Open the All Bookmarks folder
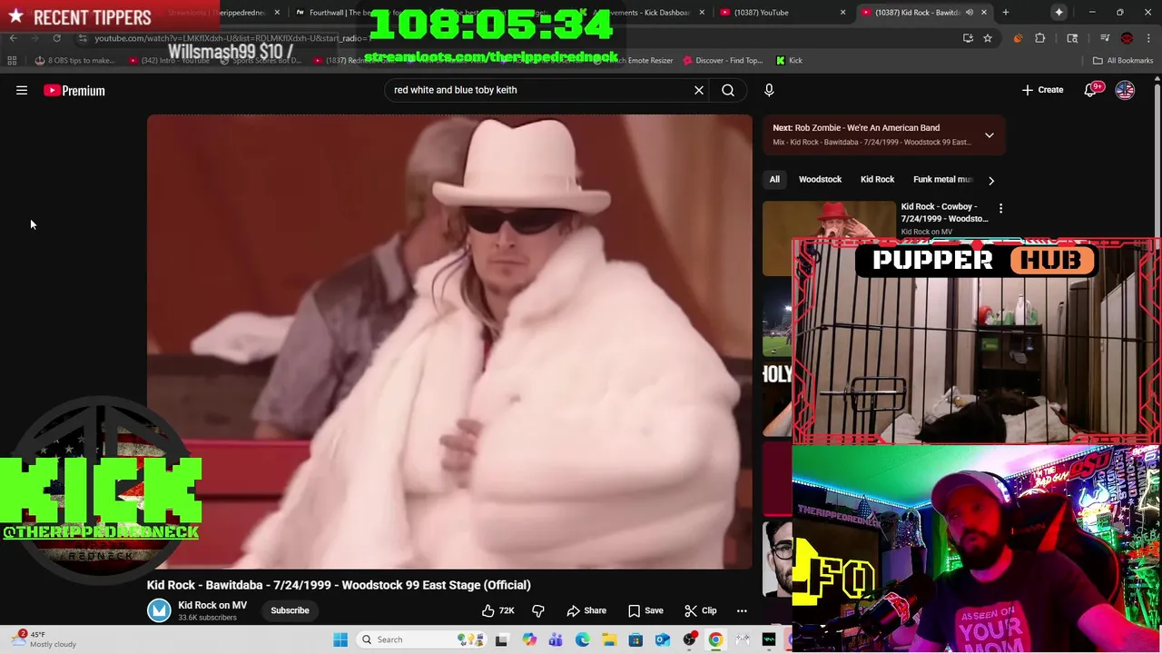The image size is (1162, 654). (1123, 60)
